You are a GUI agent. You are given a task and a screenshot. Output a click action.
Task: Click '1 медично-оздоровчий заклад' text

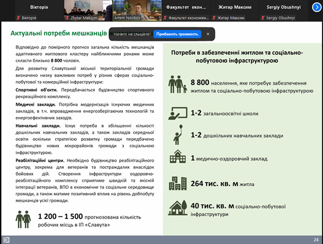(x=229, y=158)
